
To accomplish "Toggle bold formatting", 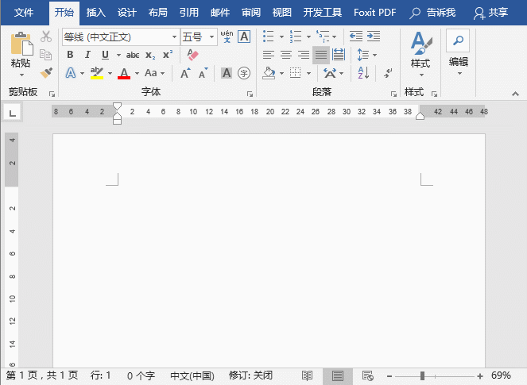I will tap(70, 55).
